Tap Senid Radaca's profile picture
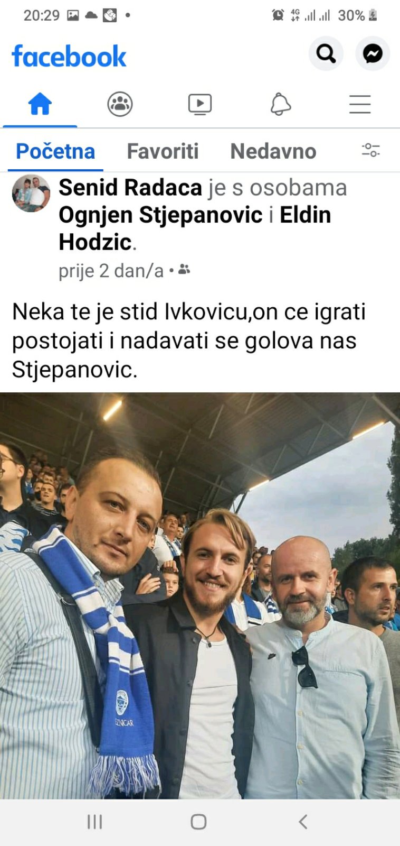Viewport: 400px width, 846px height. [x=31, y=194]
